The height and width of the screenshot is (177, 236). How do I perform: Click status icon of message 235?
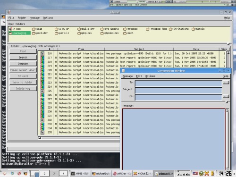pyautogui.click(x=42, y=133)
